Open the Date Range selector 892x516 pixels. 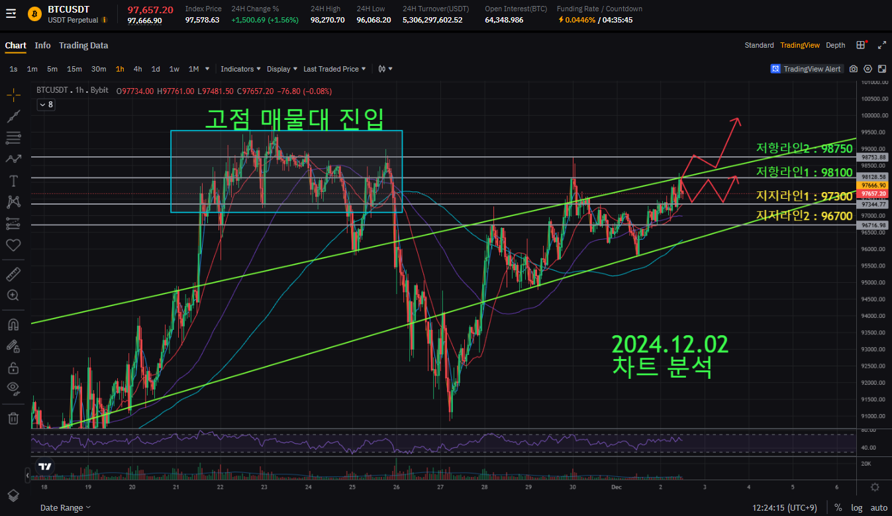click(65, 507)
